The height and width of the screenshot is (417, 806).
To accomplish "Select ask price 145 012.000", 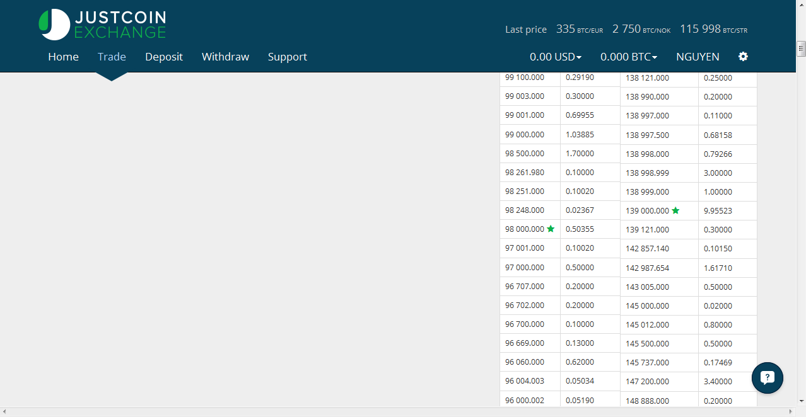I will coord(648,324).
